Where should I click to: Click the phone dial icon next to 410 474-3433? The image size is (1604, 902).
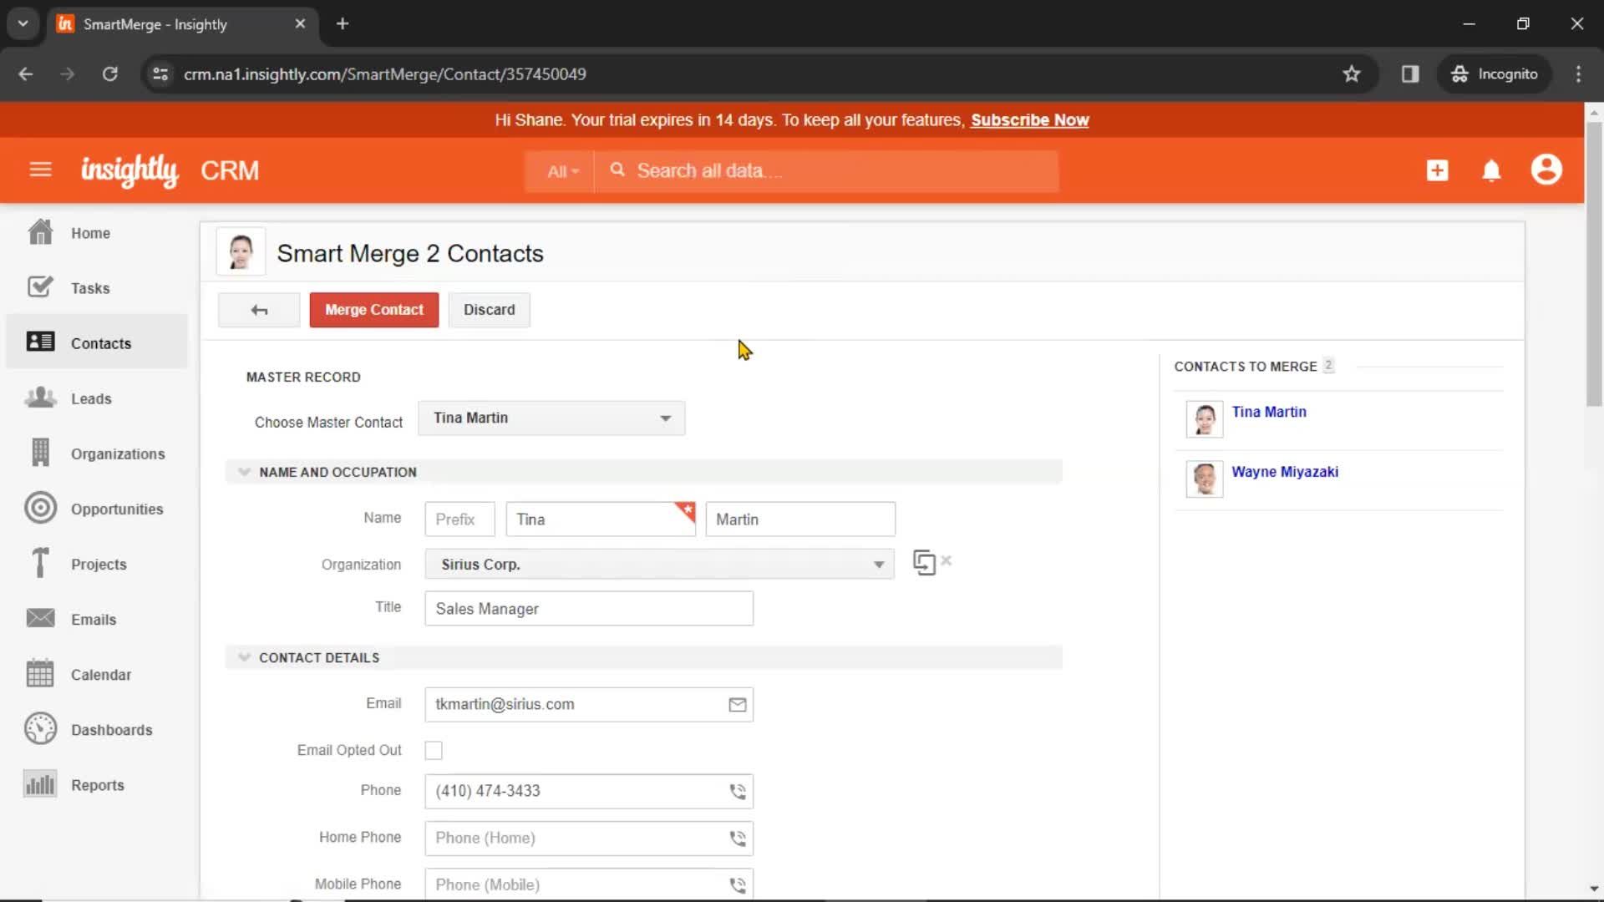[x=736, y=791]
